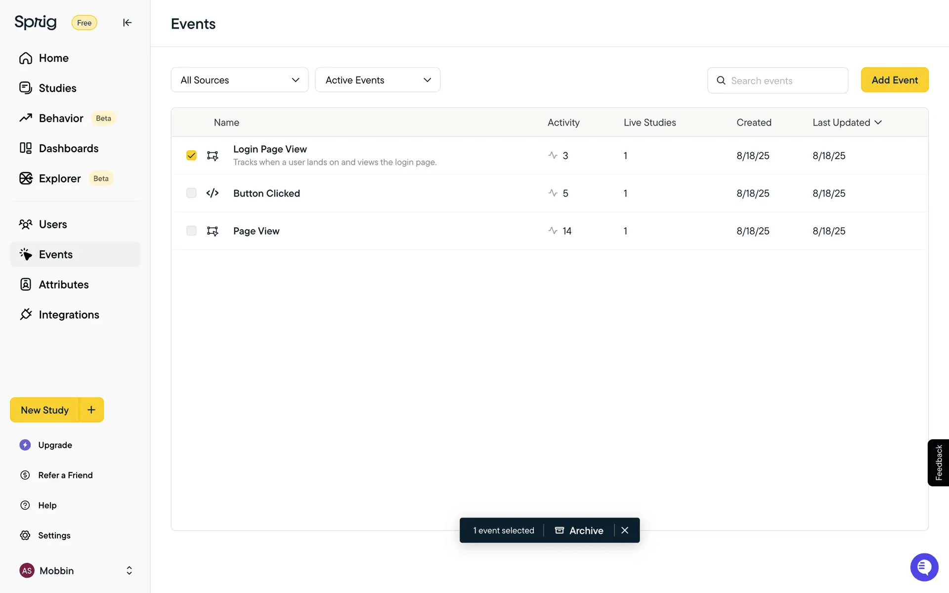Select the Page View row checkbox
This screenshot has height=593, width=949.
[x=191, y=231]
